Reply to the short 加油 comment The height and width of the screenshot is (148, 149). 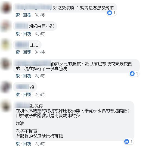click(27, 52)
